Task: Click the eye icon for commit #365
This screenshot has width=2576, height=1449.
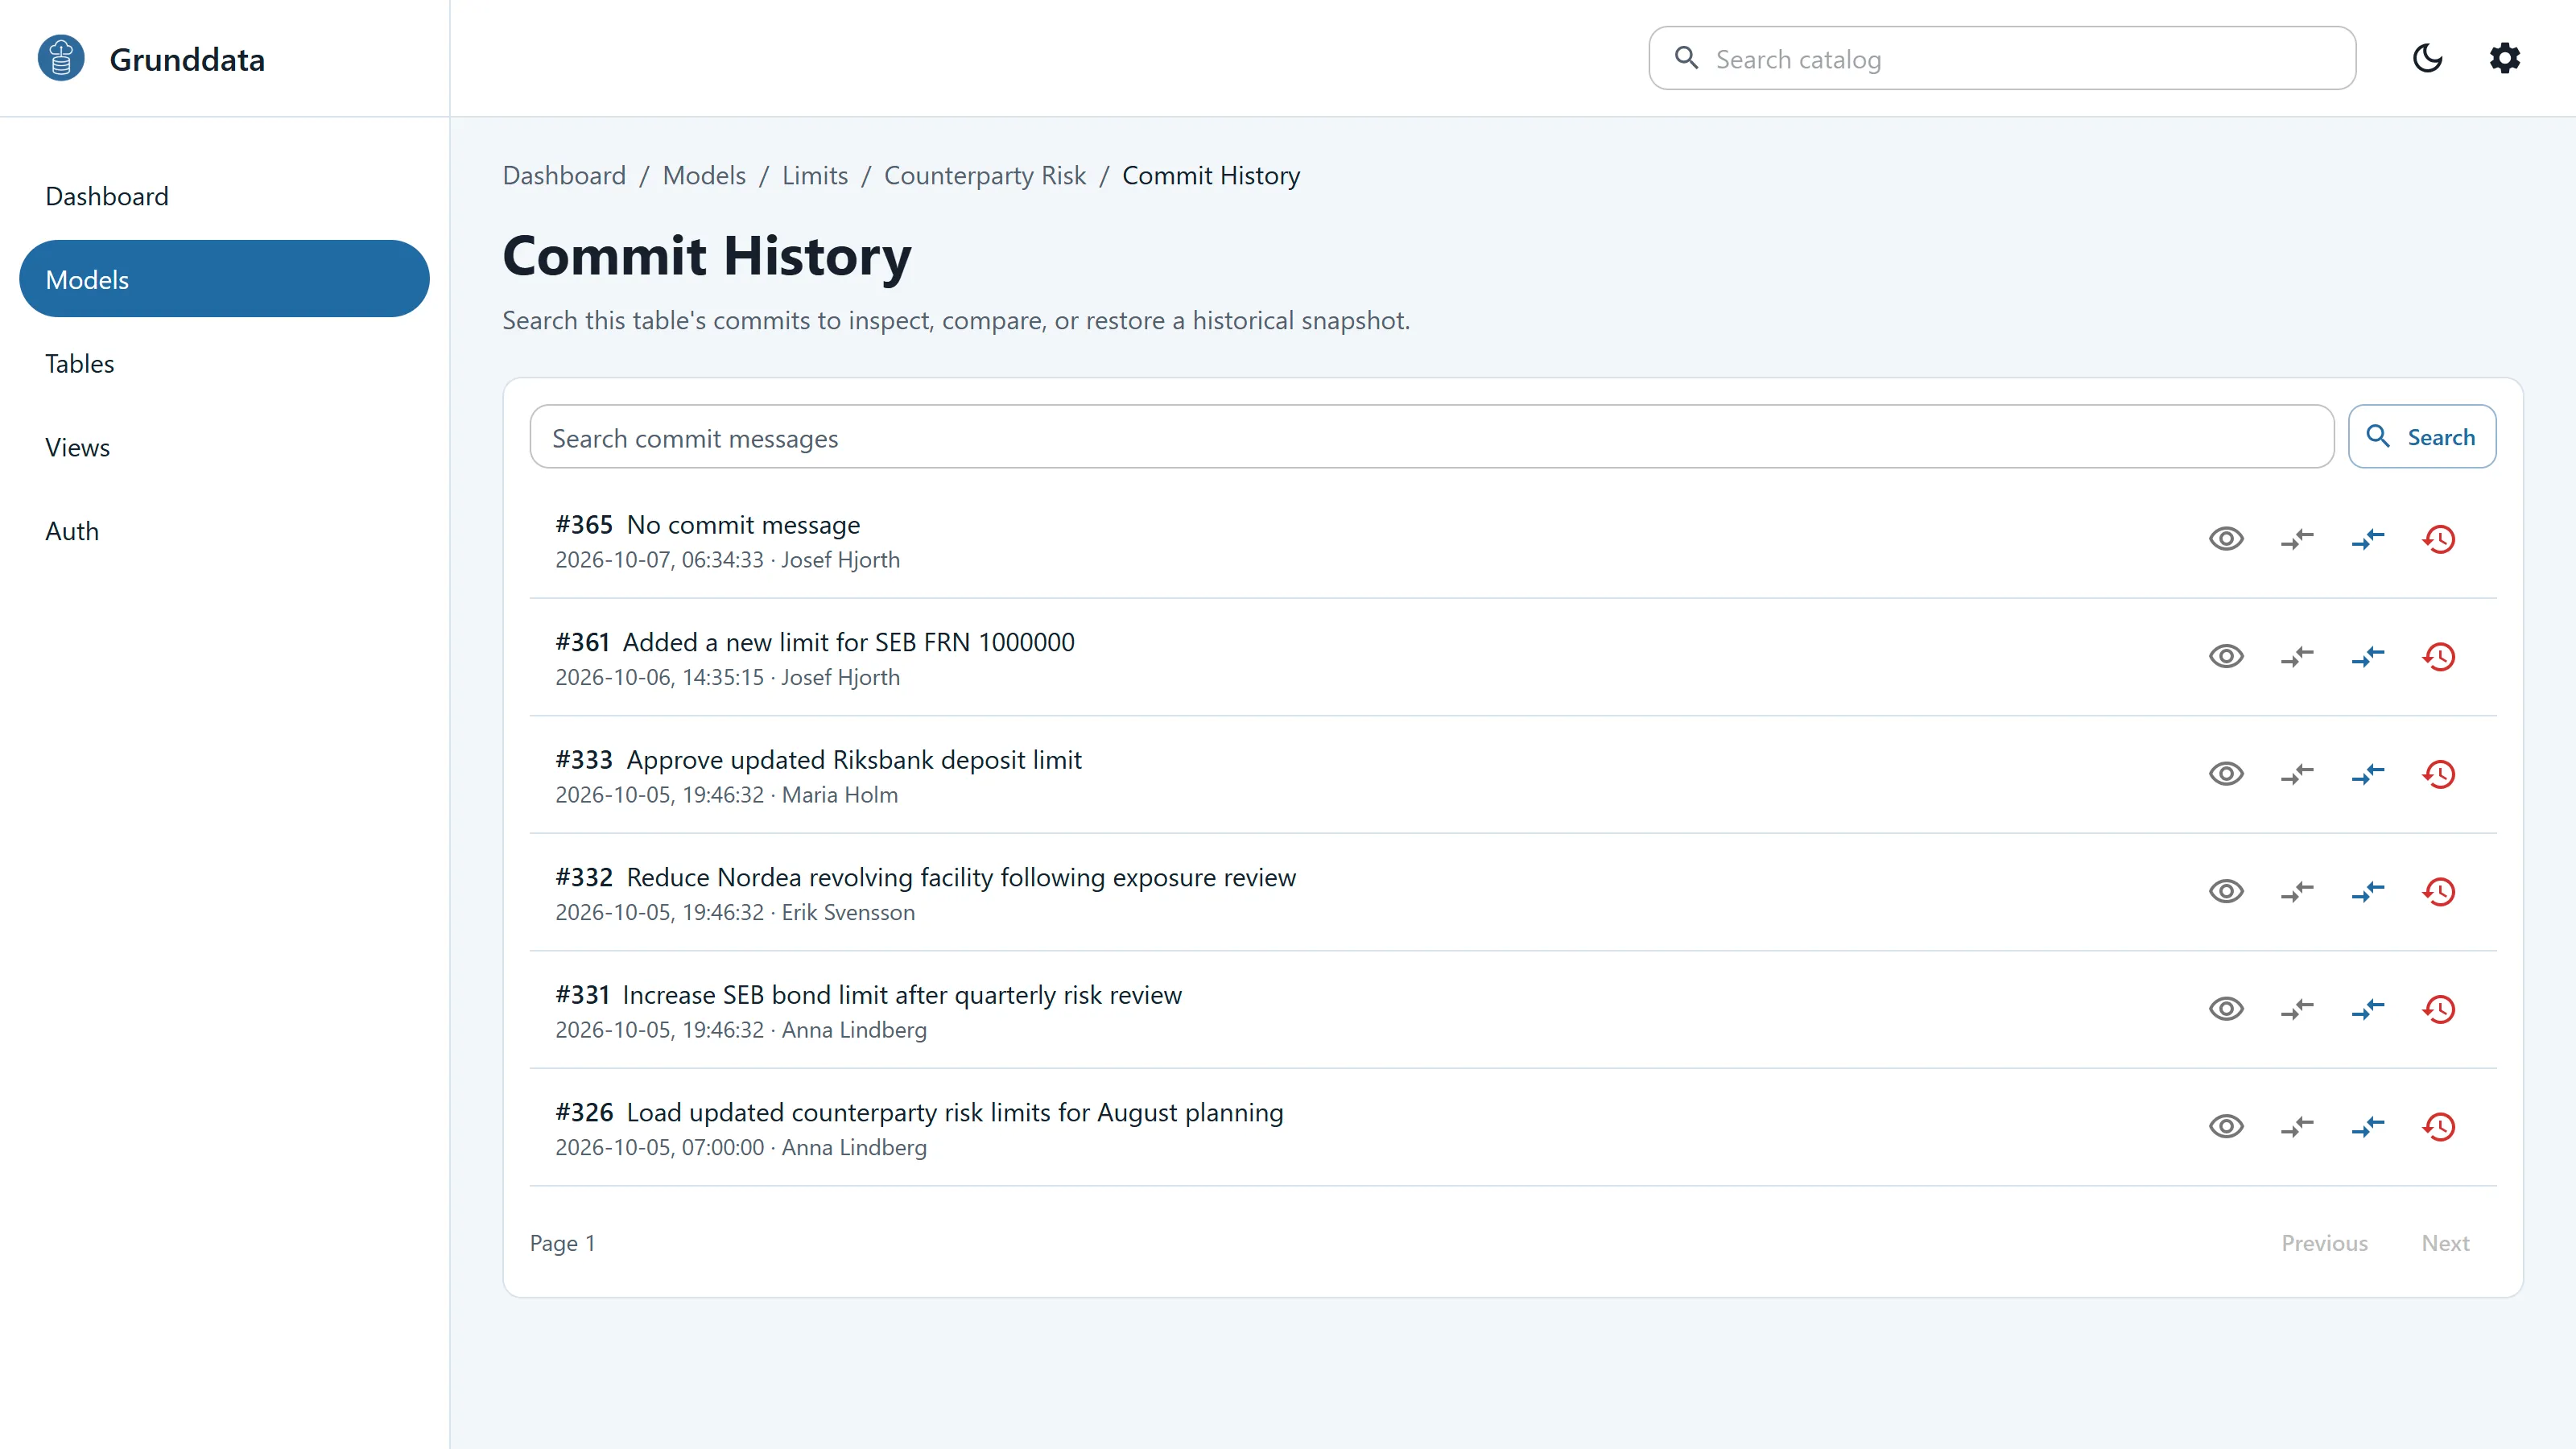Action: pos(2226,539)
